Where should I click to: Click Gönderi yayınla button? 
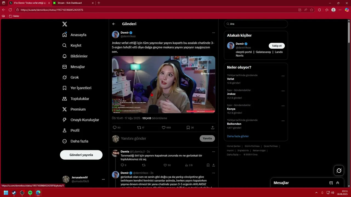(x=81, y=155)
